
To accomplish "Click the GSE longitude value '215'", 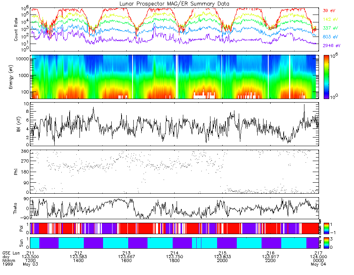I will [x=222, y=253].
